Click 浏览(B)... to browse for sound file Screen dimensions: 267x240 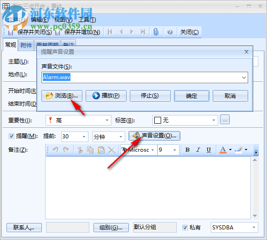(x=62, y=96)
